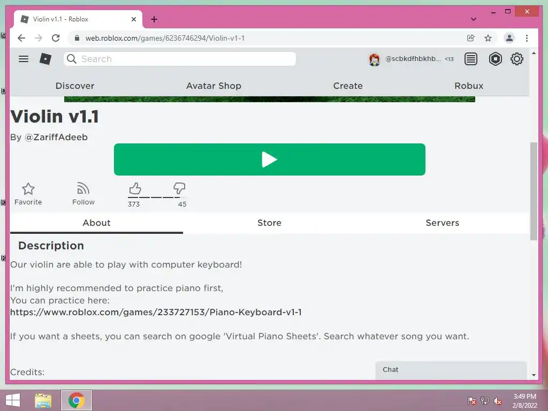Dislike the game with thumbs down
The image size is (548, 411).
179,188
